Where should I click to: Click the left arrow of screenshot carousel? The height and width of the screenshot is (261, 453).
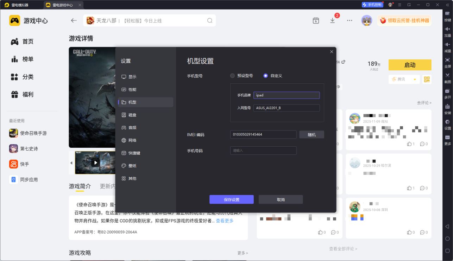coord(71,163)
